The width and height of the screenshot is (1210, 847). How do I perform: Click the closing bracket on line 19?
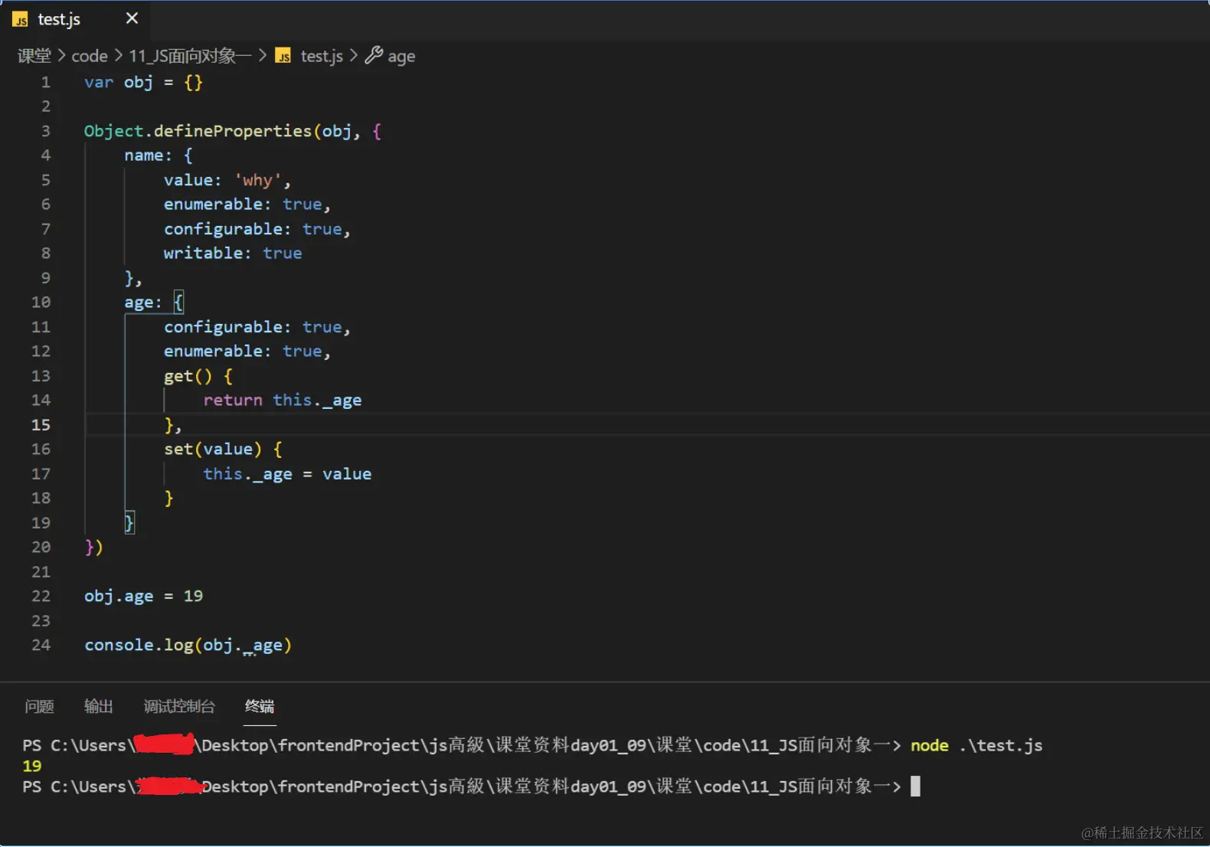(x=129, y=523)
